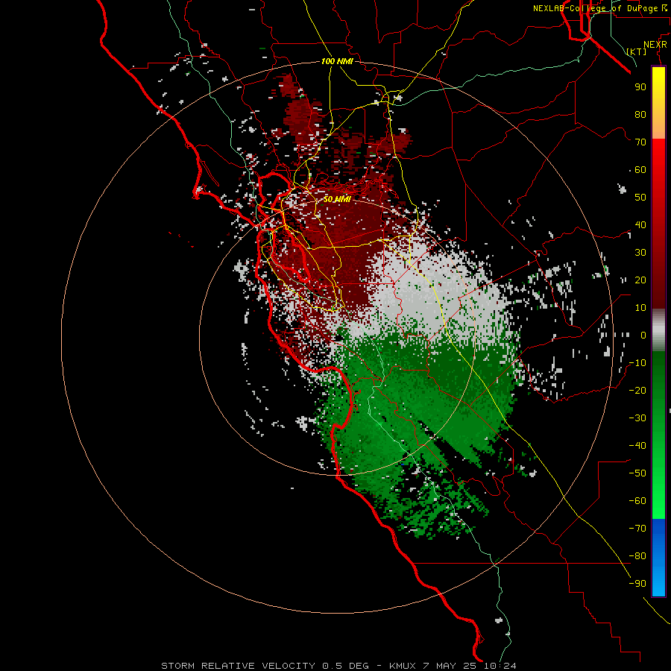Viewport: 671px width, 671px height.
Task: Click the 10:24 timestamp in caption
Action: [500, 666]
